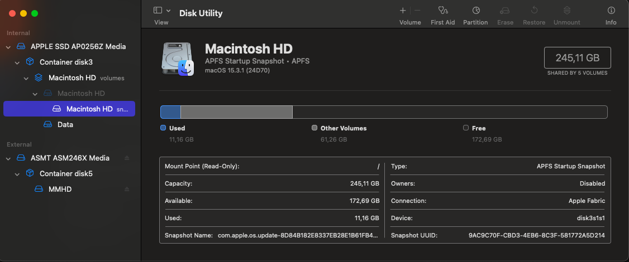The width and height of the screenshot is (629, 262).
Task: Select ASMT ASM246X Media external disk
Action: (69, 158)
